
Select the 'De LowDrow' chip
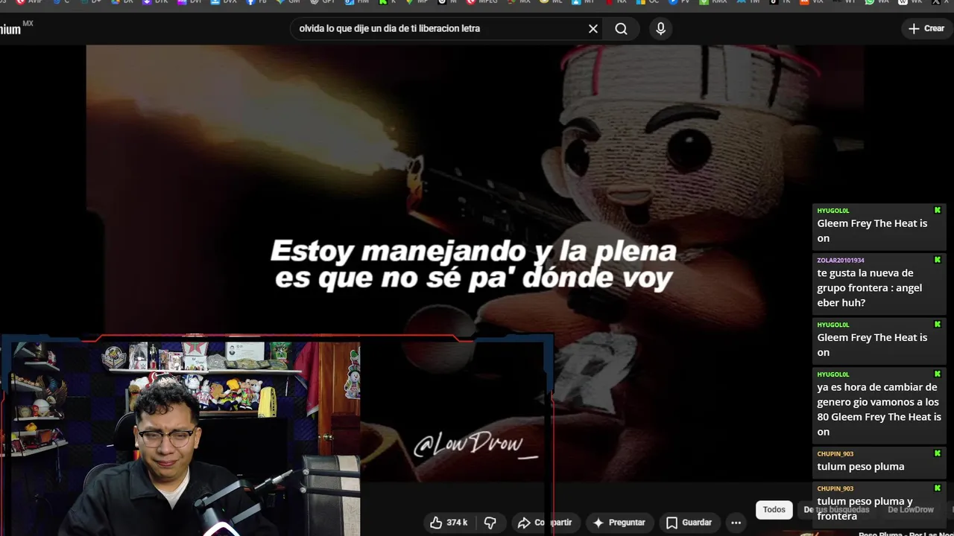click(x=911, y=510)
